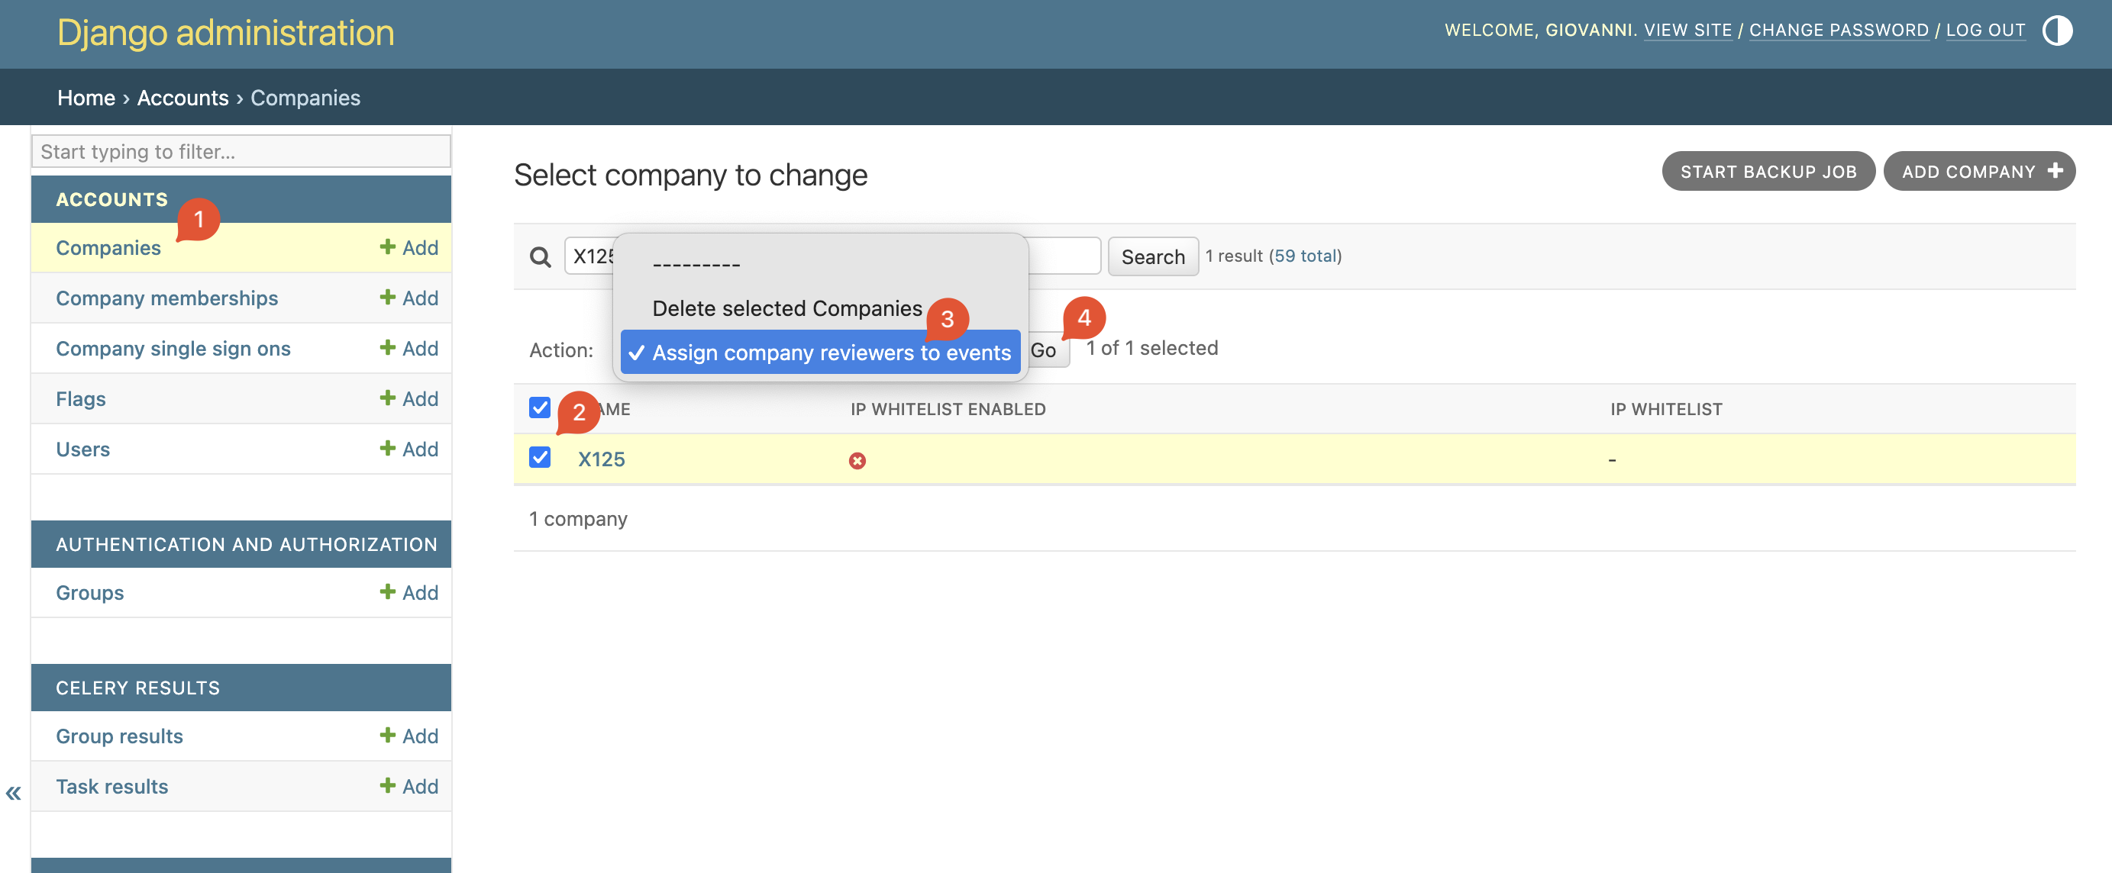Uncheck the select-all checkbox in header

click(540, 408)
